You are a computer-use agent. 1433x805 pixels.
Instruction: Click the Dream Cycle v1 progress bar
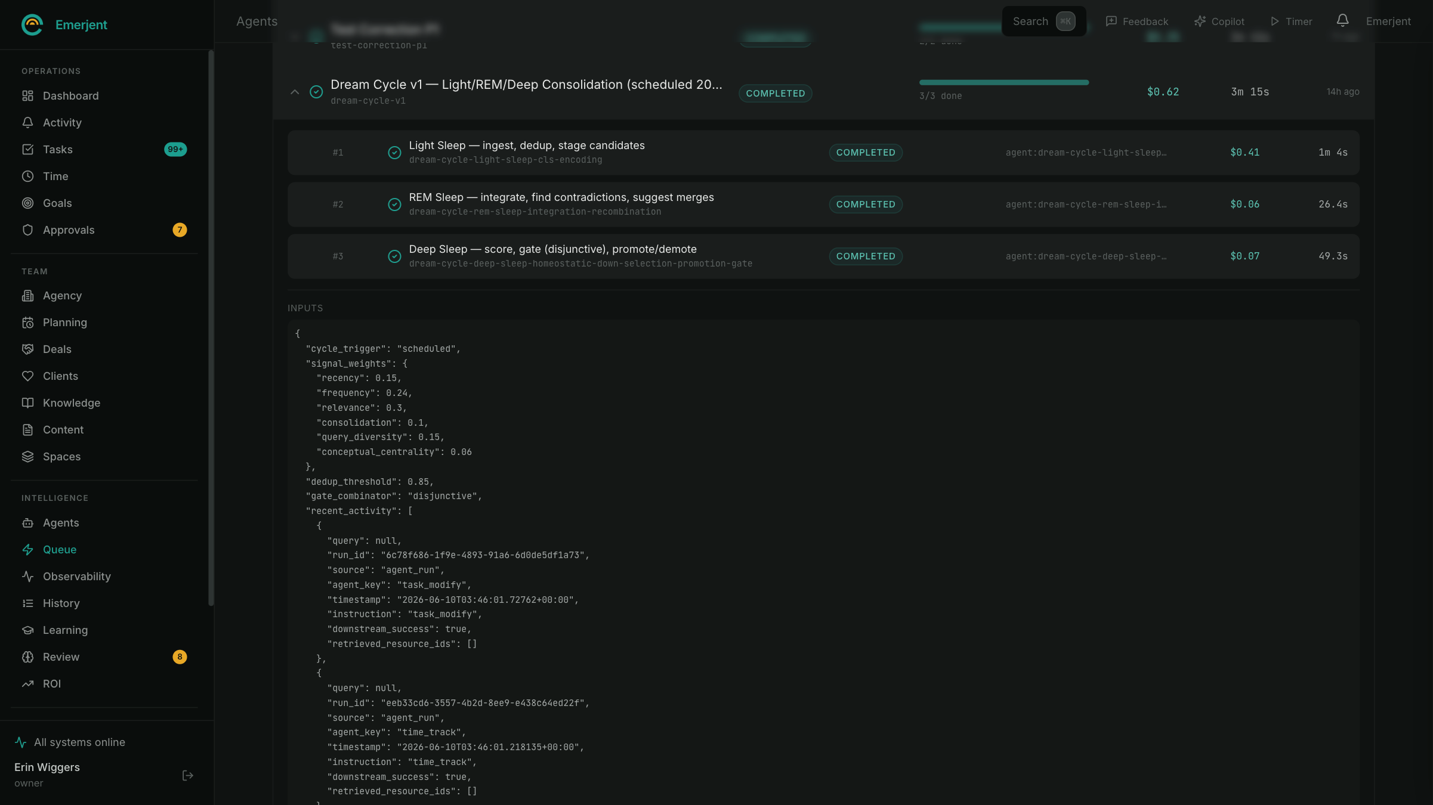coord(1004,82)
